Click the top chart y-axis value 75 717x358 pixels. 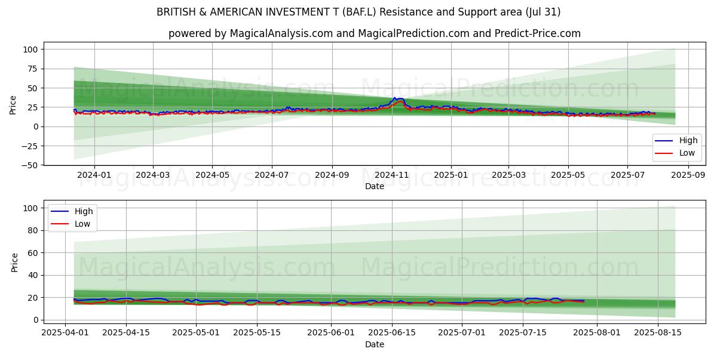click(x=34, y=69)
